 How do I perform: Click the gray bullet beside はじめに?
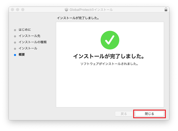click(x=15, y=30)
